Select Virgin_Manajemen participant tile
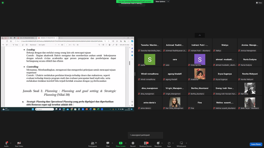This screenshot has height=148, width=264. (x=174, y=88)
